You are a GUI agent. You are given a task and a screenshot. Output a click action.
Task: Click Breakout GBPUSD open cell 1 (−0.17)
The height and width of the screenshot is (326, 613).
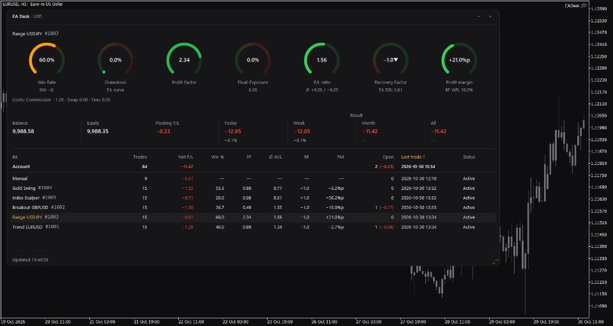(x=384, y=207)
